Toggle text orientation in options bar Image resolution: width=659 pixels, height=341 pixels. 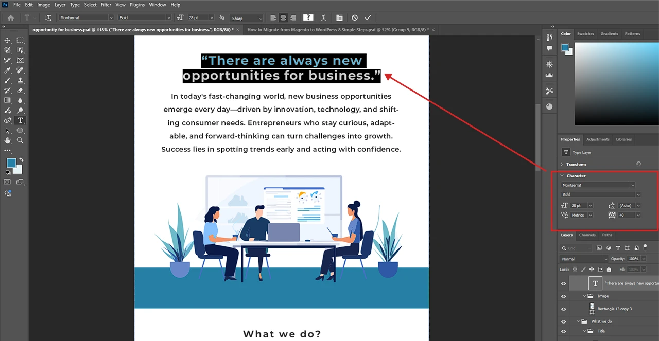click(x=48, y=17)
